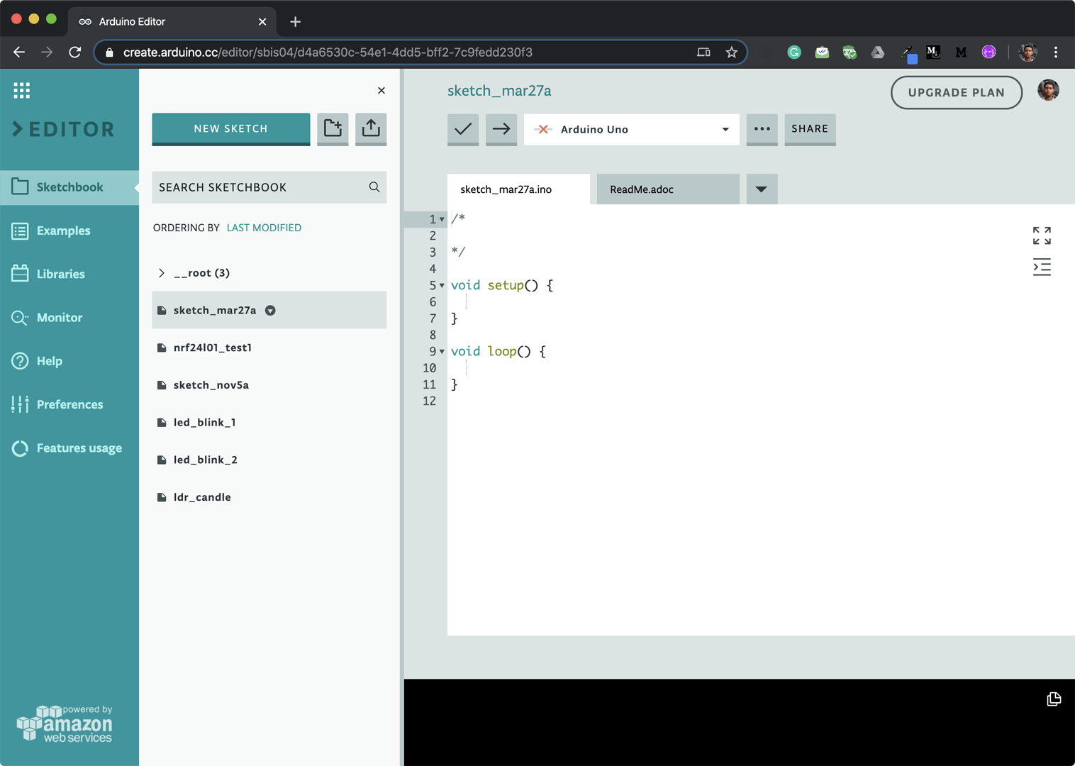Click the copy console output icon

point(1054,699)
